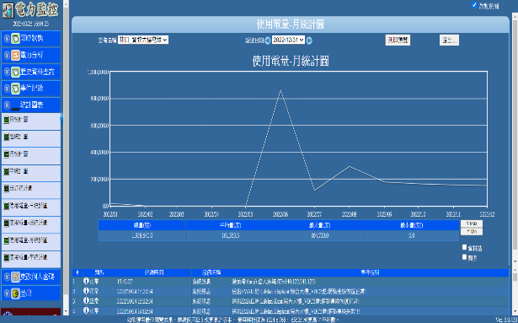The image size is (518, 323).
Task: Click the 最大量(度) column header
Action: (x=319, y=225)
